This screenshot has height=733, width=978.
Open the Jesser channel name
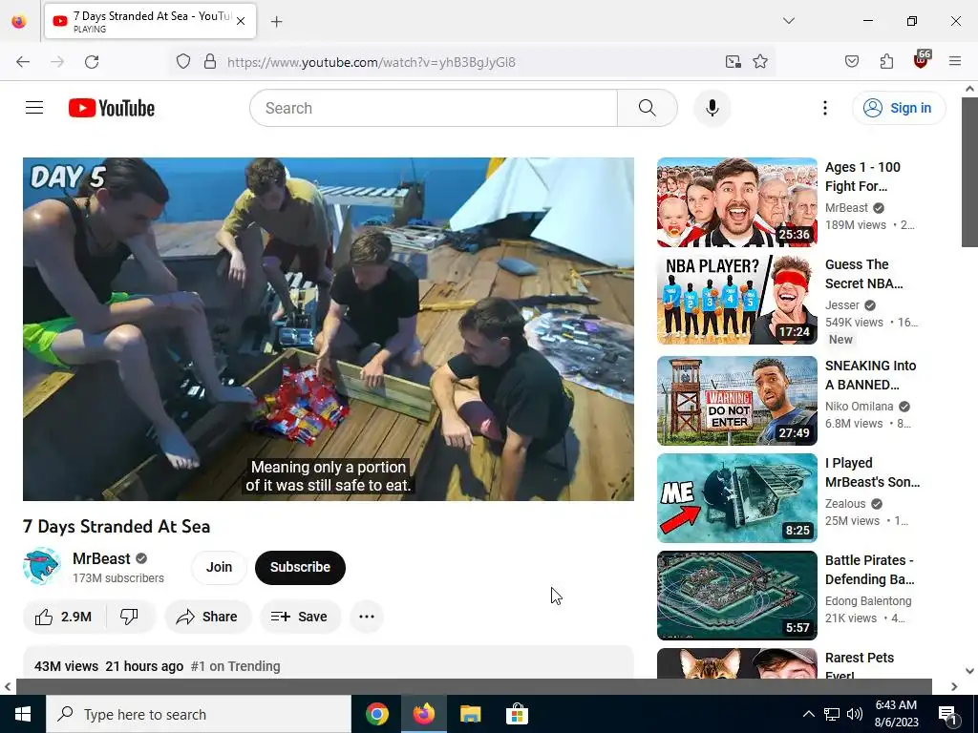[842, 304]
